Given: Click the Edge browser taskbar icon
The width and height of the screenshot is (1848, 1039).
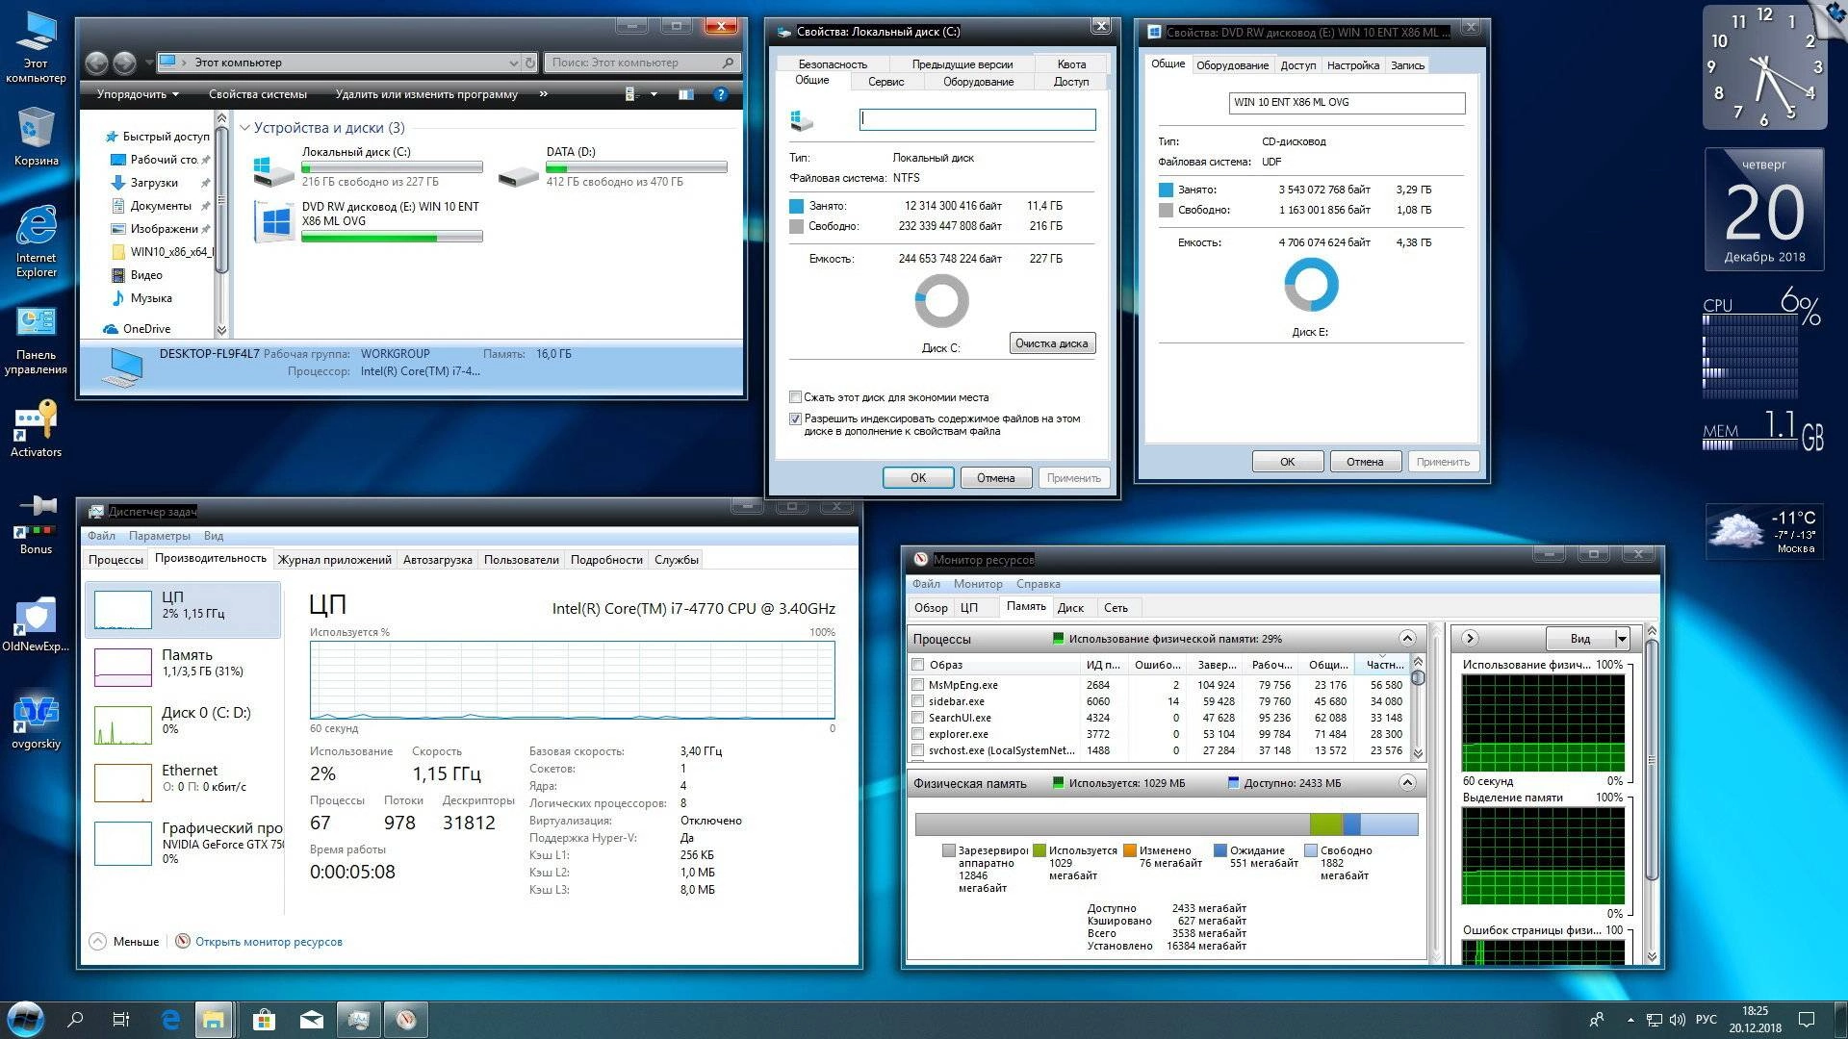Looking at the screenshot, I should coord(170,1020).
